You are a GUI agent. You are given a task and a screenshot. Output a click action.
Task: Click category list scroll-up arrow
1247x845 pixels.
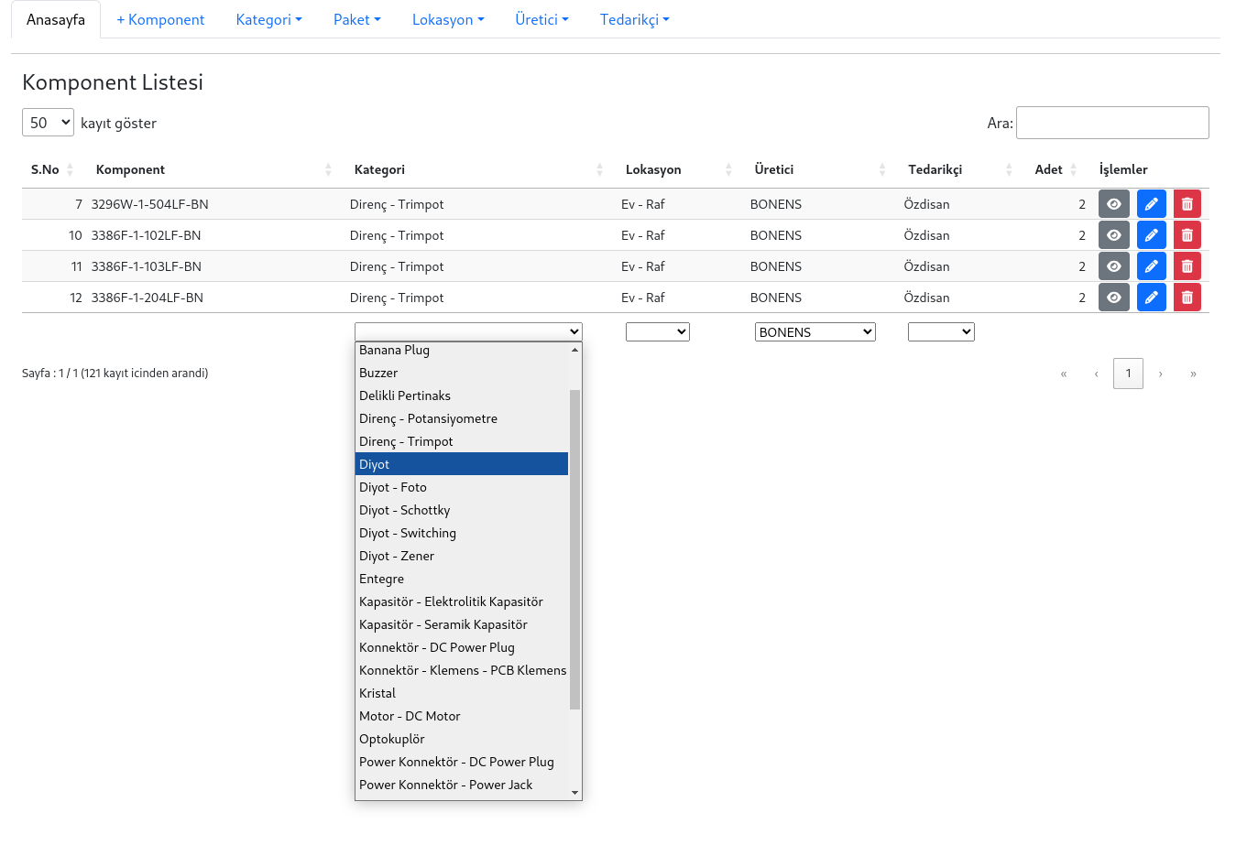(x=574, y=350)
